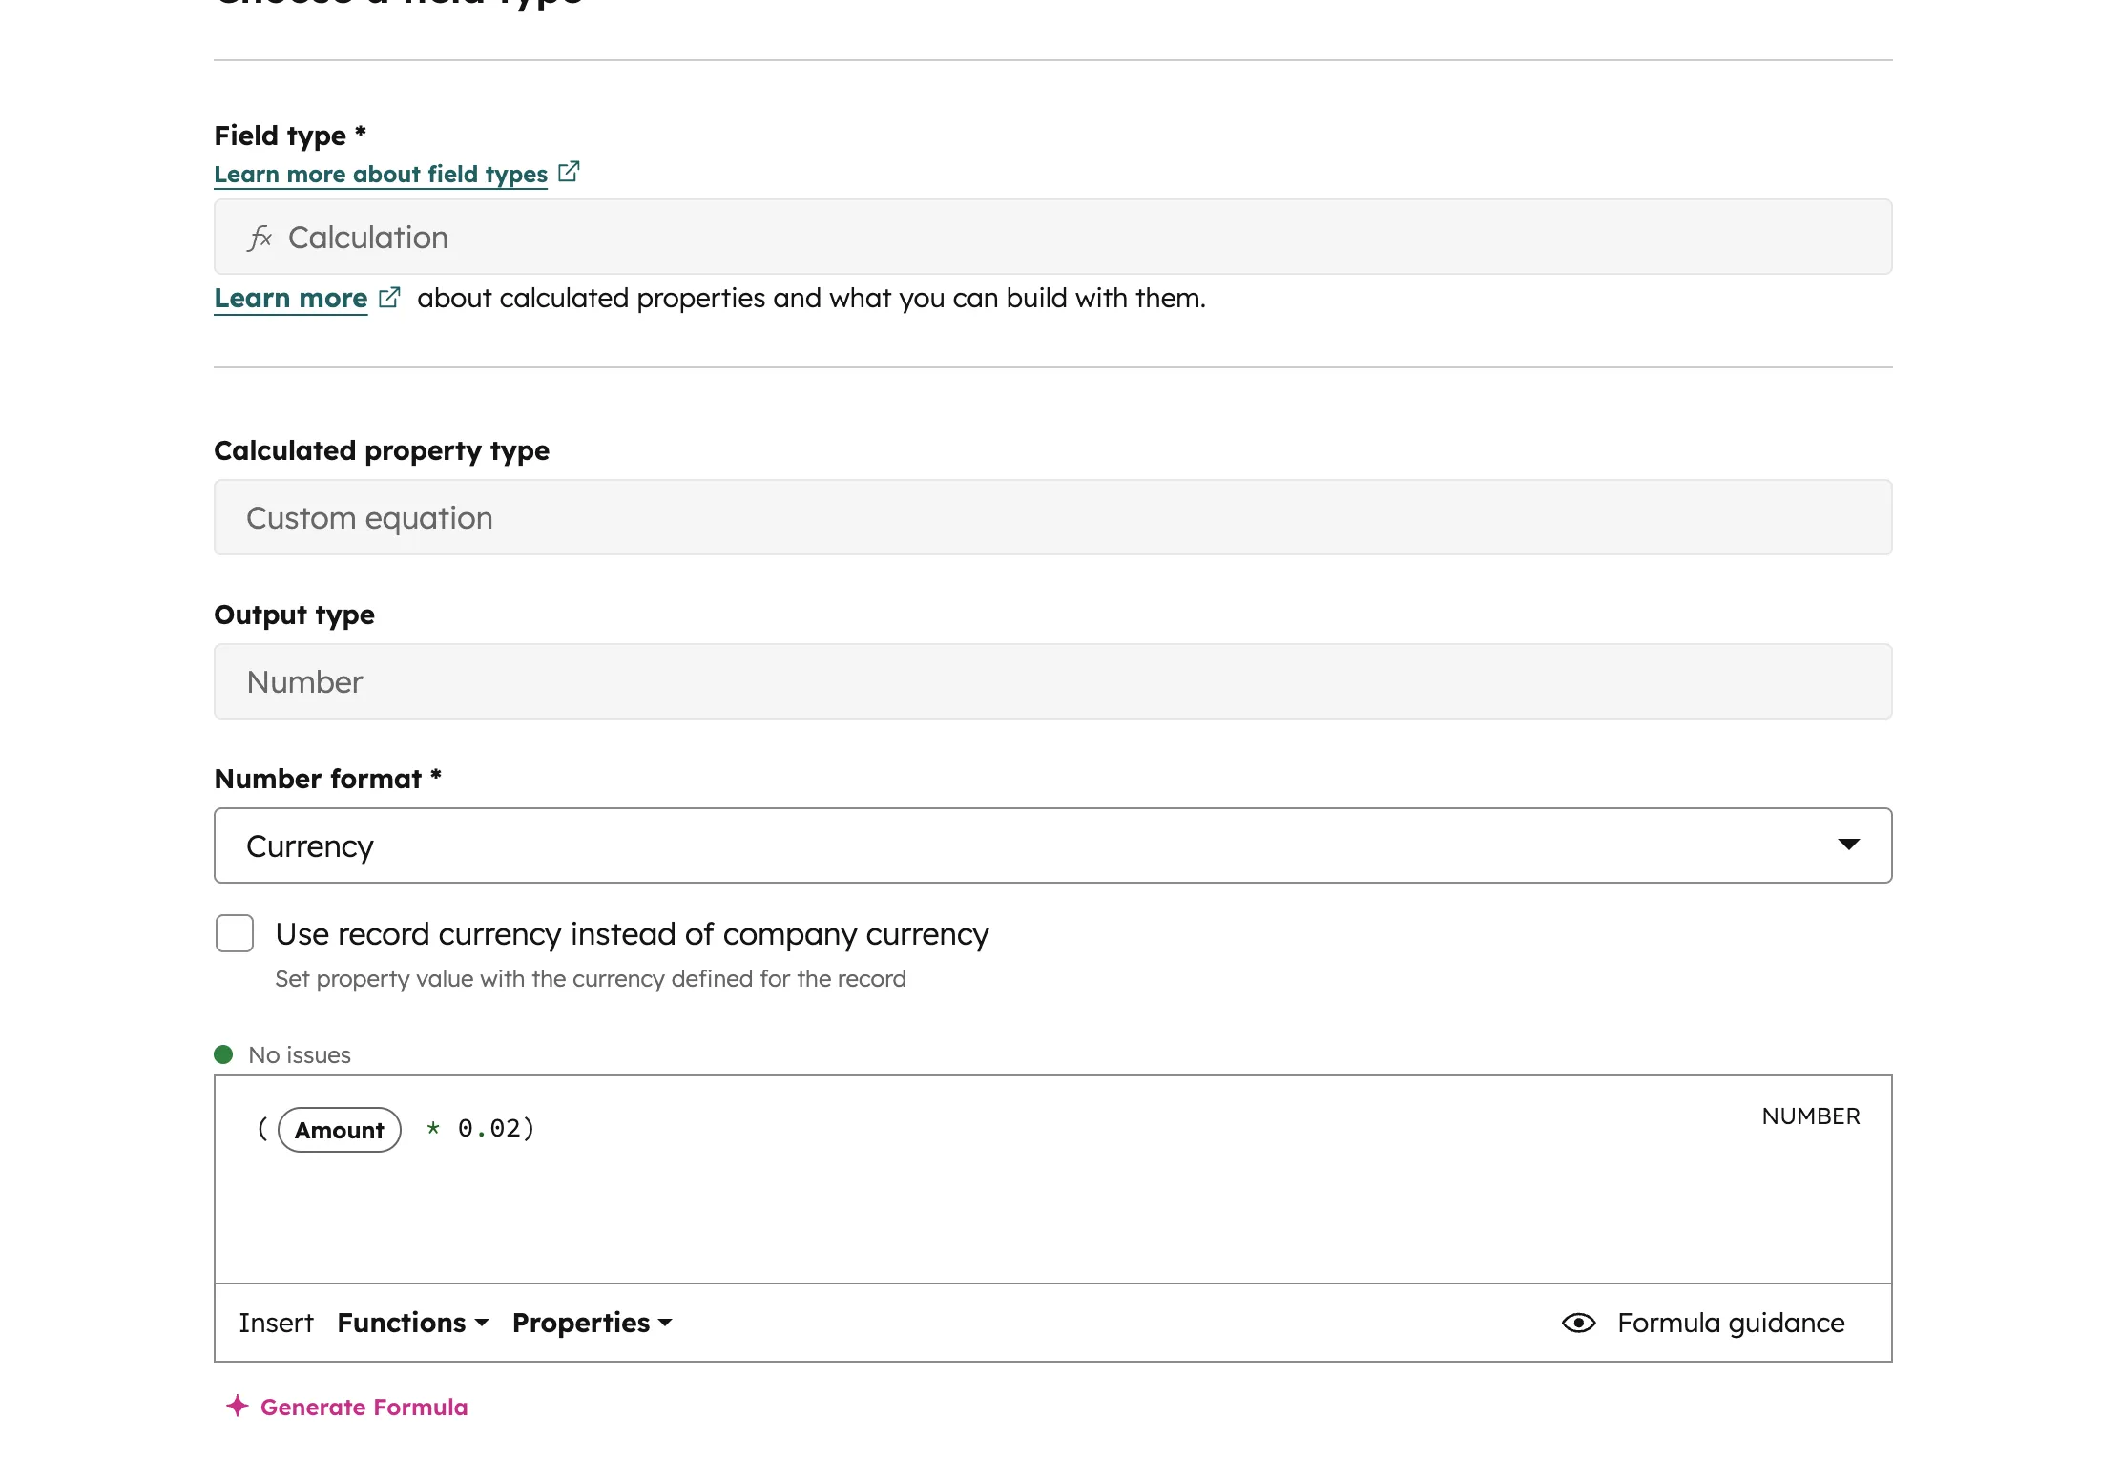This screenshot has height=1460, width=2101.
Task: Click external link icon next to Learn more
Action: click(389, 297)
